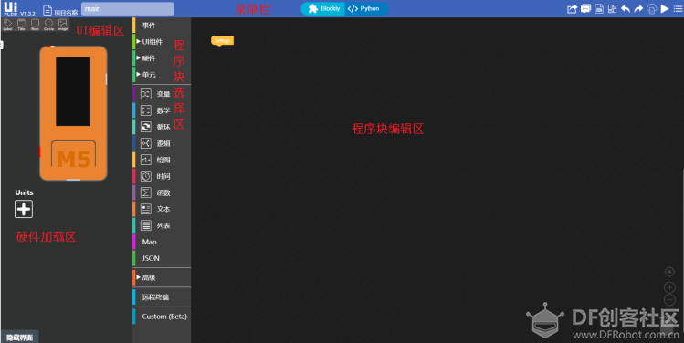684x343 pixels.
Task: Open the Custom (Beta) category
Action: 162,317
